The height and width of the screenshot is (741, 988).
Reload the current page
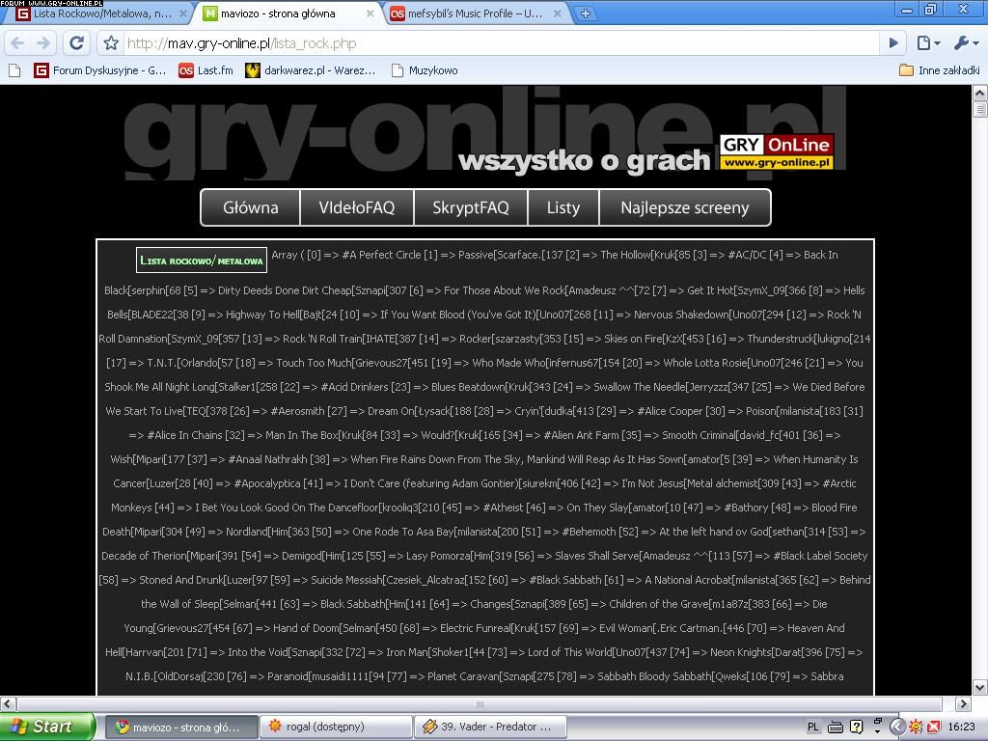77,42
